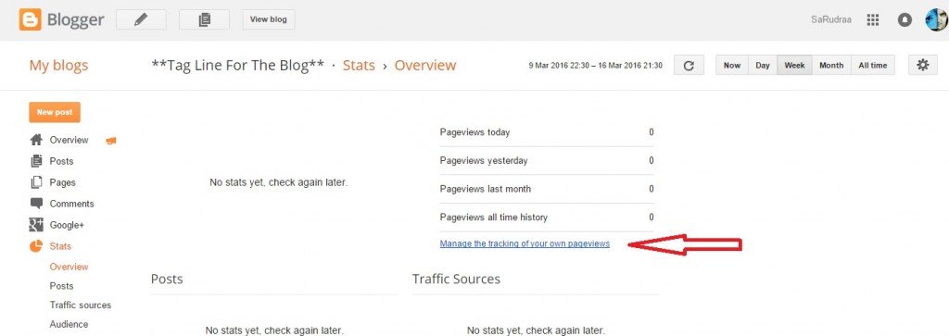The width and height of the screenshot is (949, 336).
Task: Refresh stats with the reload icon
Action: 689,66
